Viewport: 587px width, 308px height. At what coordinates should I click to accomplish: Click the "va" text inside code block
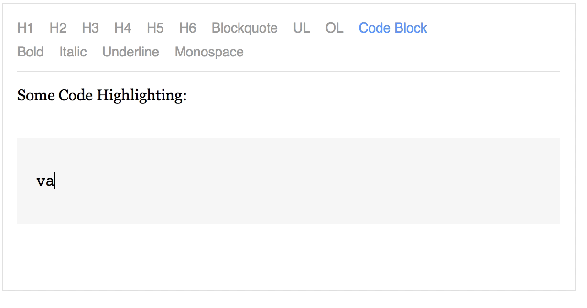coord(45,181)
